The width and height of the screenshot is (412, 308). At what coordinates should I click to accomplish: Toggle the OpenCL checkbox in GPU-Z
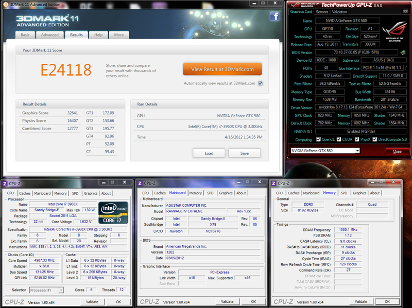click(x=318, y=139)
